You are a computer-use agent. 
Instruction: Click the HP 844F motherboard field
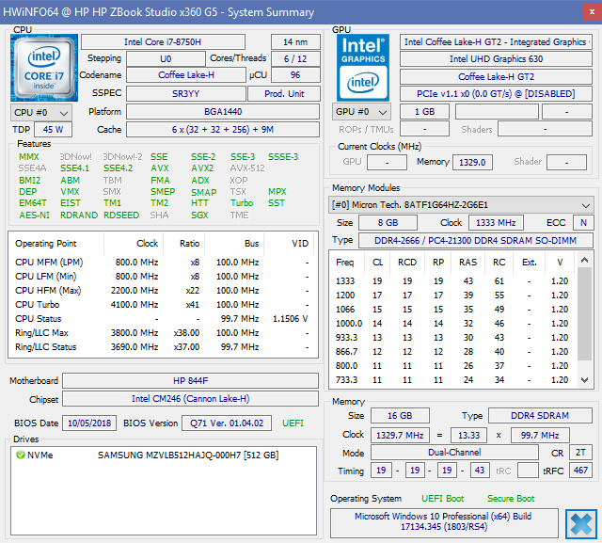pos(189,381)
